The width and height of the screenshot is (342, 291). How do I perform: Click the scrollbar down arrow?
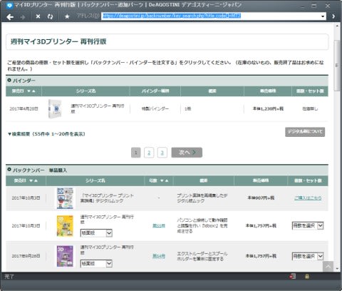pyautogui.click(x=337, y=269)
